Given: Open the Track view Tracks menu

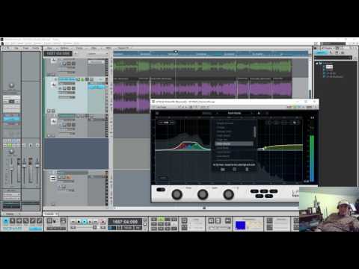Looking at the screenshot, I should click(x=79, y=48).
